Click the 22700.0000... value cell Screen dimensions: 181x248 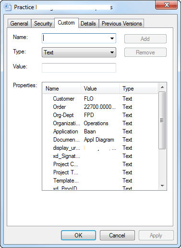[100, 107]
